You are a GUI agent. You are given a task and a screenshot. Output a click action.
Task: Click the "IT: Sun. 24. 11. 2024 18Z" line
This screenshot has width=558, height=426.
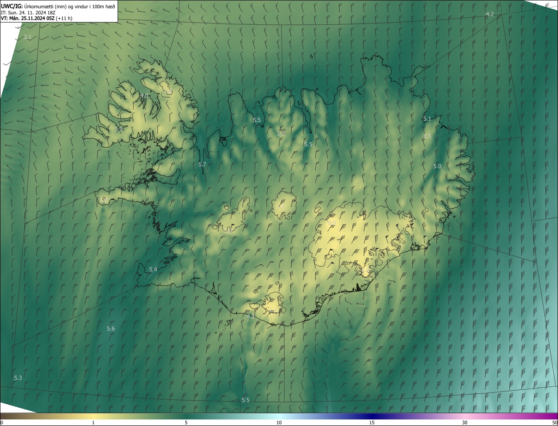click(28, 12)
